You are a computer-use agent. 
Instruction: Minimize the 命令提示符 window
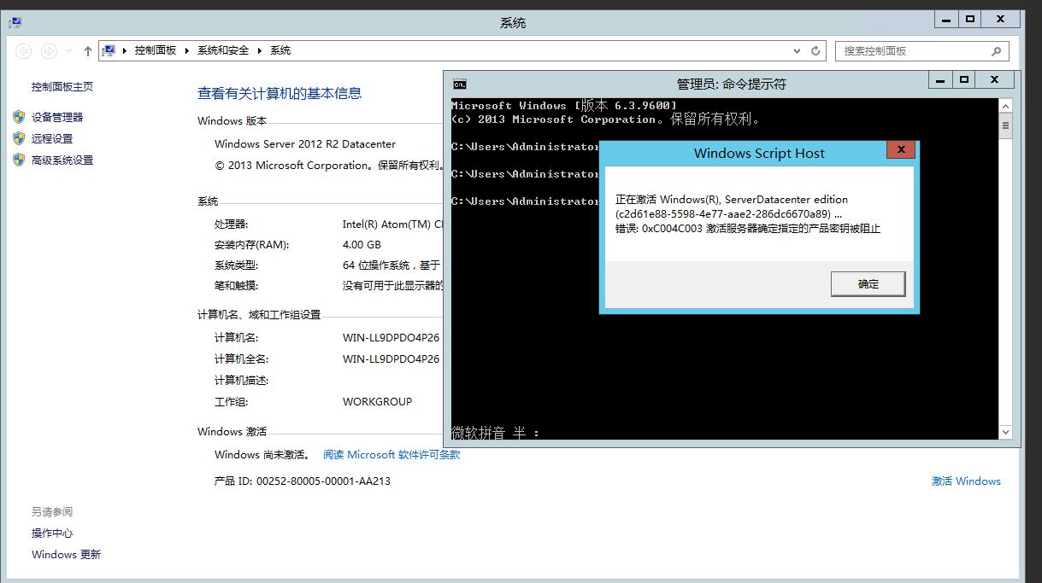(940, 80)
